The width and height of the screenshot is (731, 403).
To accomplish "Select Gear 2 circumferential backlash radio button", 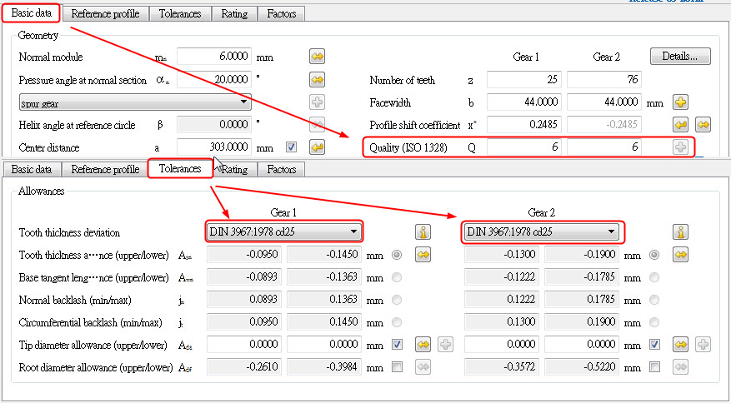I will click(x=654, y=322).
